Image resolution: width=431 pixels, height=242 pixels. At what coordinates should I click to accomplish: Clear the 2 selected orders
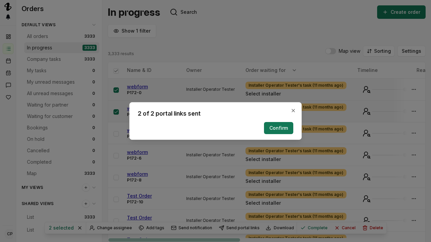pyautogui.click(x=80, y=228)
